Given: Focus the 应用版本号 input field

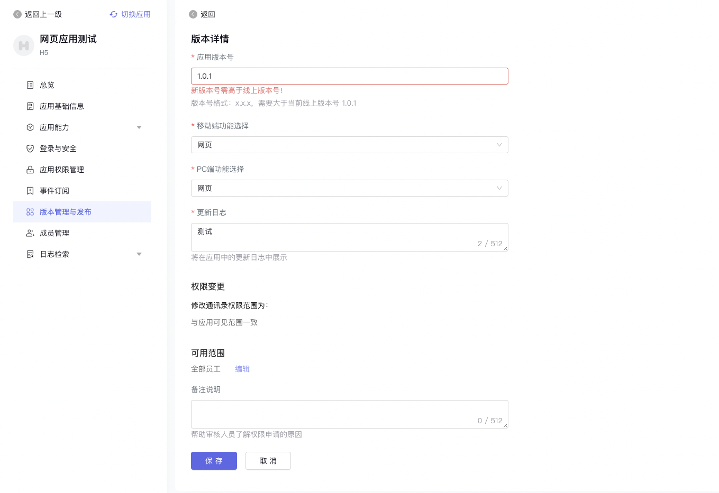Looking at the screenshot, I should [x=350, y=76].
